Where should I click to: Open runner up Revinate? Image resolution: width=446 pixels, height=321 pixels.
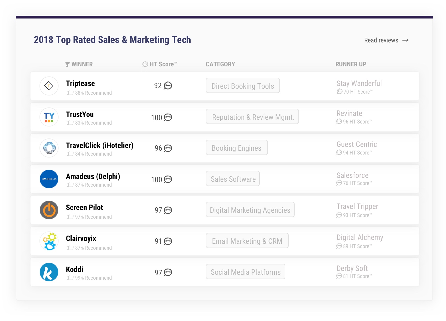coord(349,113)
